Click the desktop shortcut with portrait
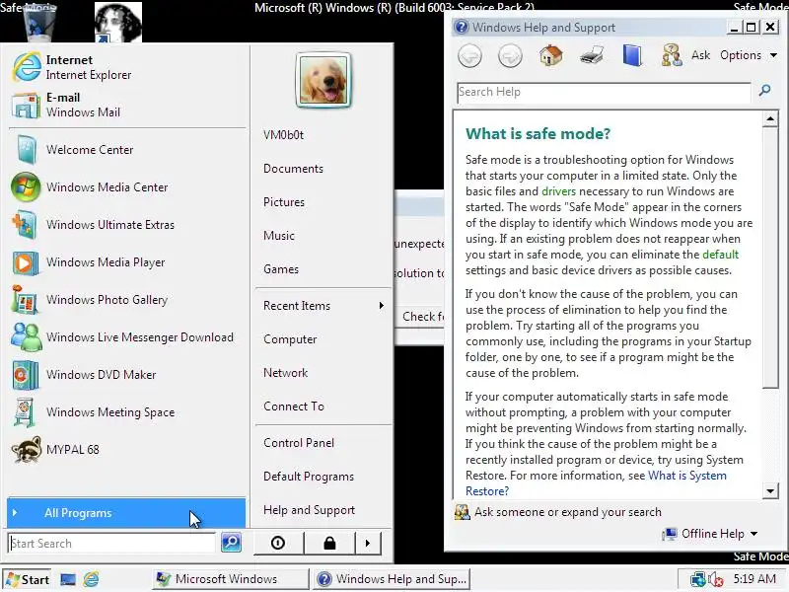Image resolution: width=789 pixels, height=592 pixels. 118,23
